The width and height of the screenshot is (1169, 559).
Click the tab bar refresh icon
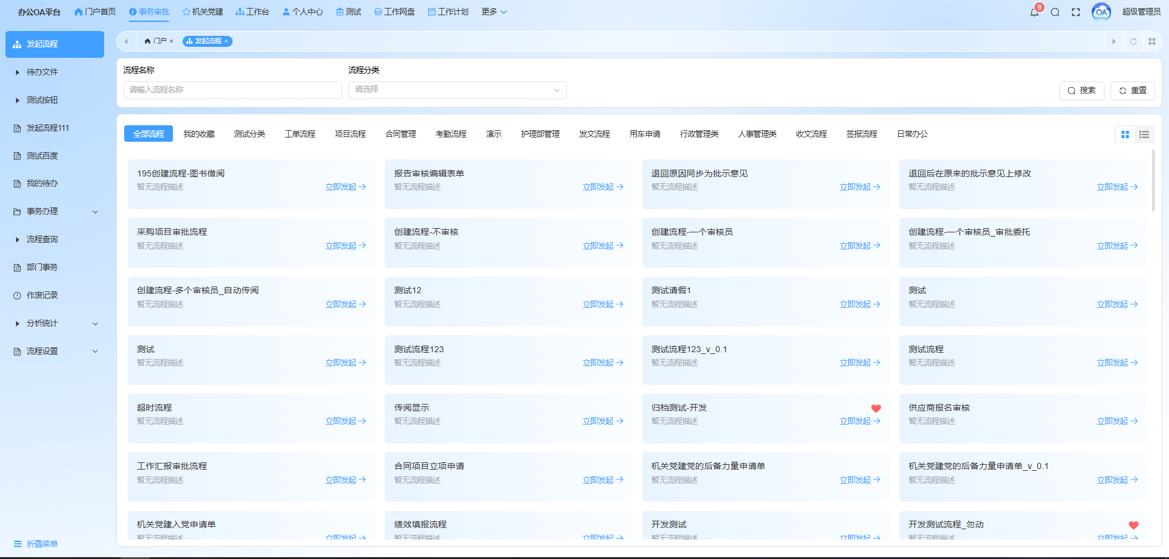(1133, 41)
